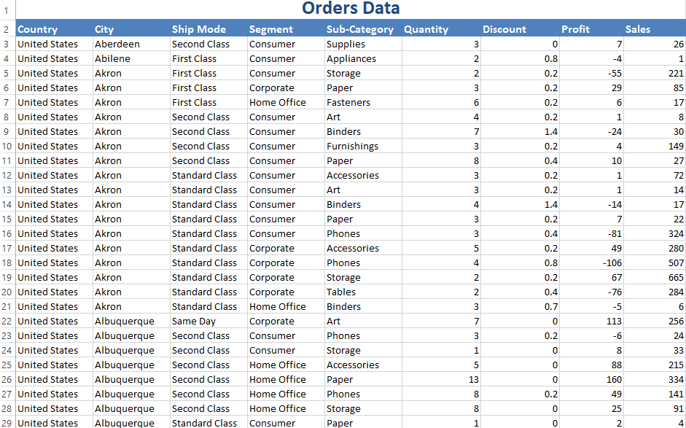Click row number 15 heading
The width and height of the screenshot is (686, 428).
pyautogui.click(x=7, y=219)
